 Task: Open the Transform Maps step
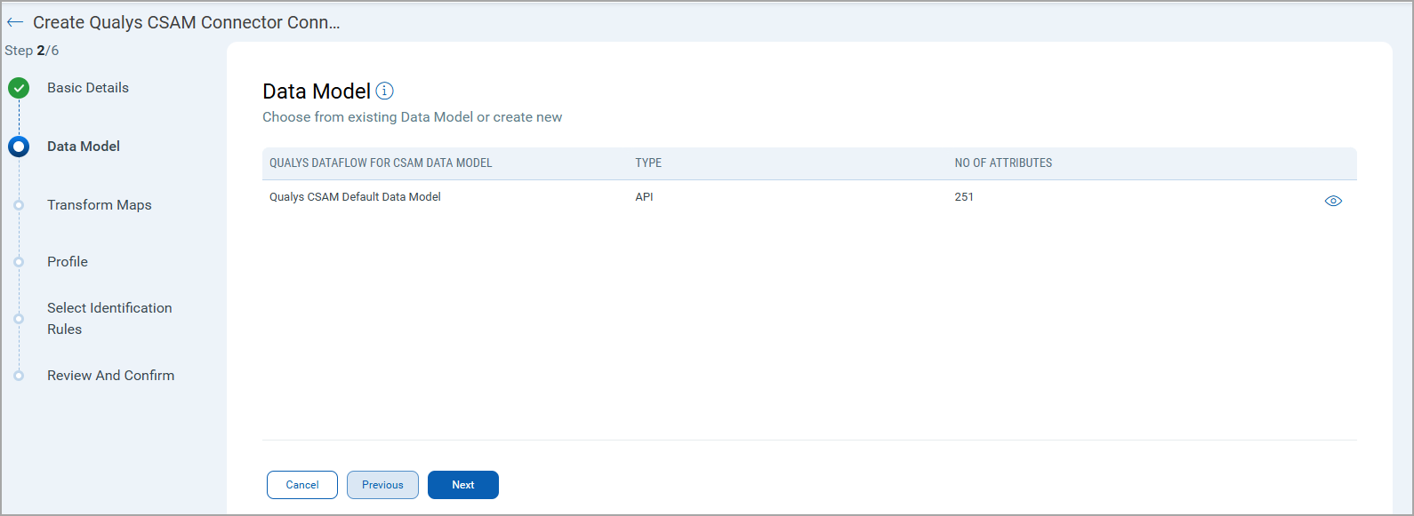click(x=100, y=205)
